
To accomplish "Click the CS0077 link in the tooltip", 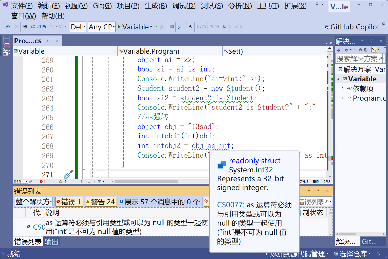I will (230, 205).
